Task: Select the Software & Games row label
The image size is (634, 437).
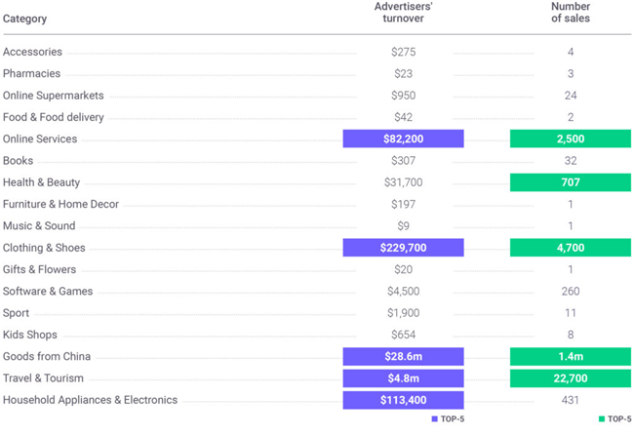Action: coord(48,292)
